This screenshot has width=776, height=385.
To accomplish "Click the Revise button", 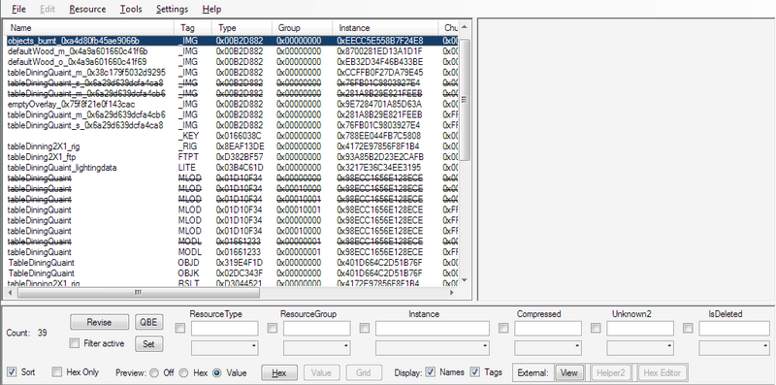I will tap(100, 322).
